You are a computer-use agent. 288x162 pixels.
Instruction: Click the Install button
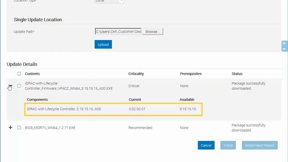click(228, 145)
